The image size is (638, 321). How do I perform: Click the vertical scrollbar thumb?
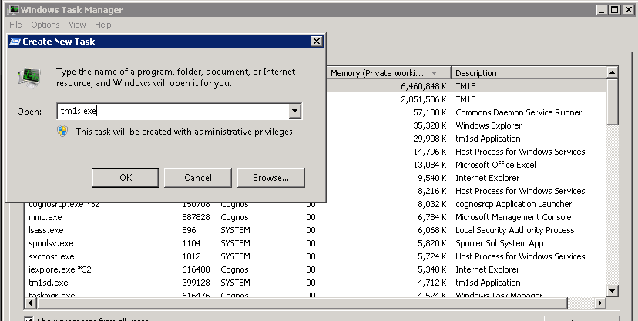click(x=613, y=102)
